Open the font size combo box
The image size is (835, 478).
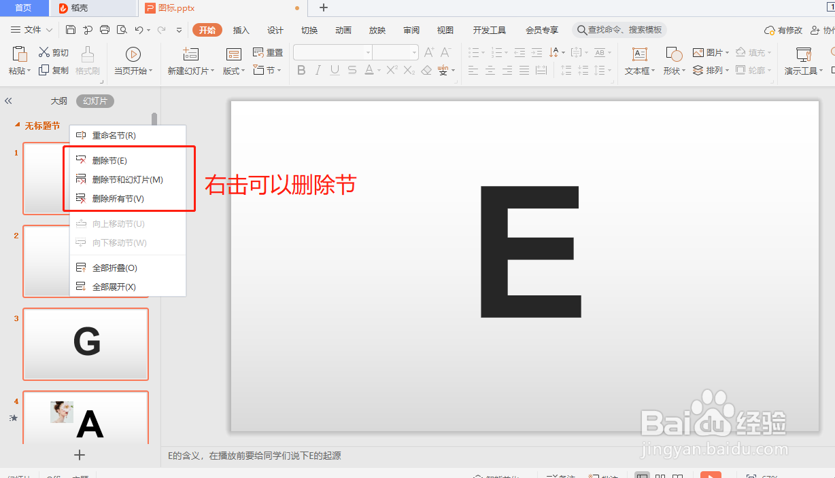point(396,52)
